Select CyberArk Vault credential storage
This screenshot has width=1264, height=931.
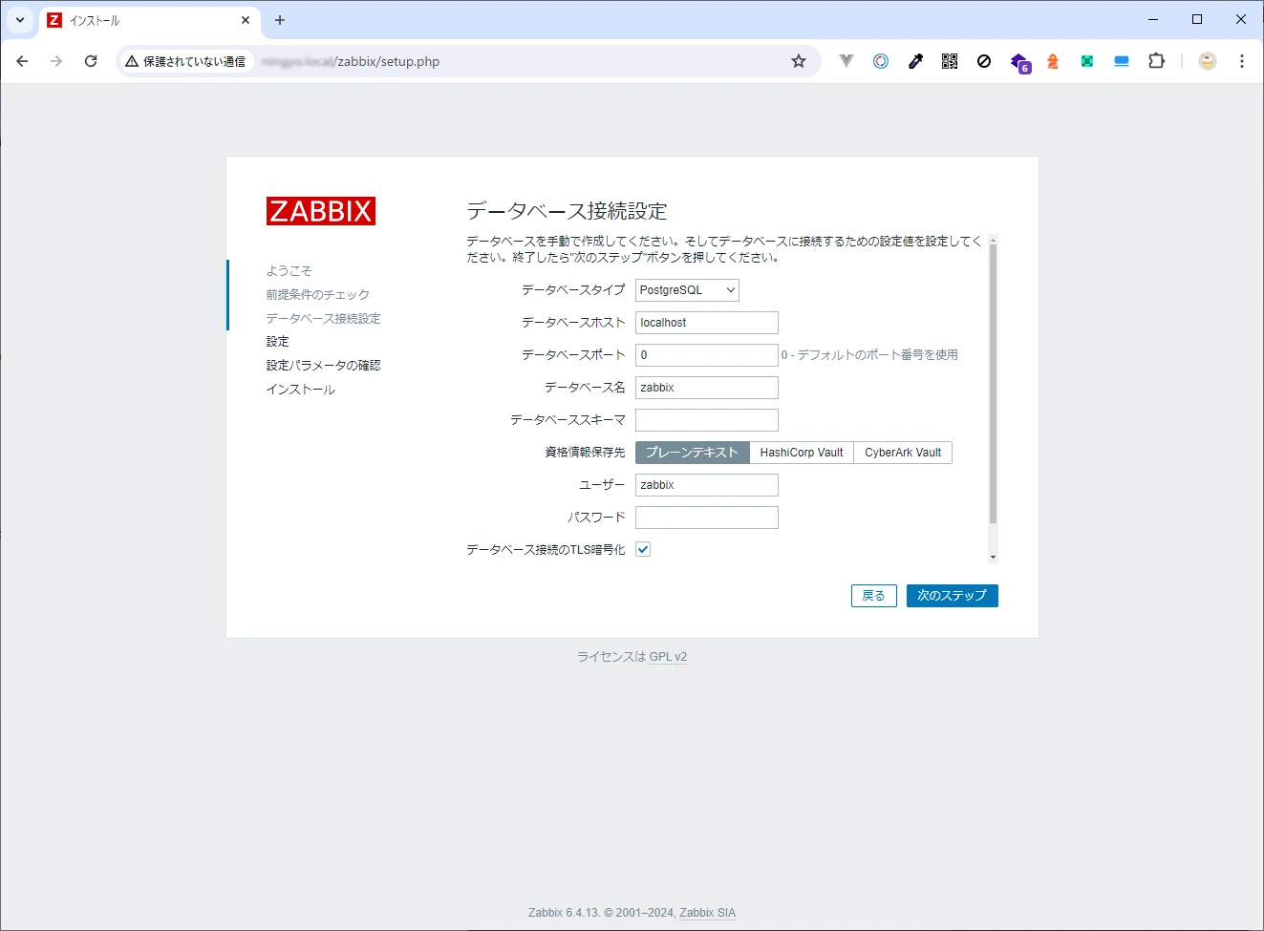click(x=903, y=453)
